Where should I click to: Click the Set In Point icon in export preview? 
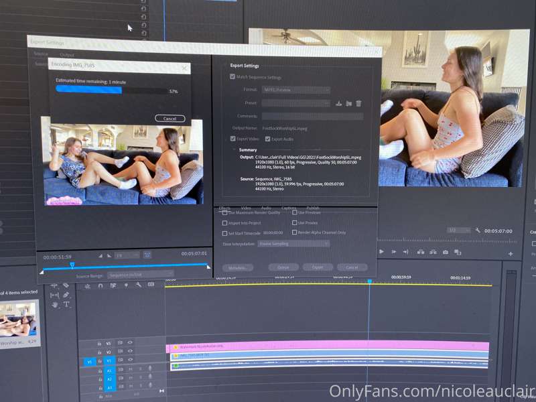click(100, 256)
